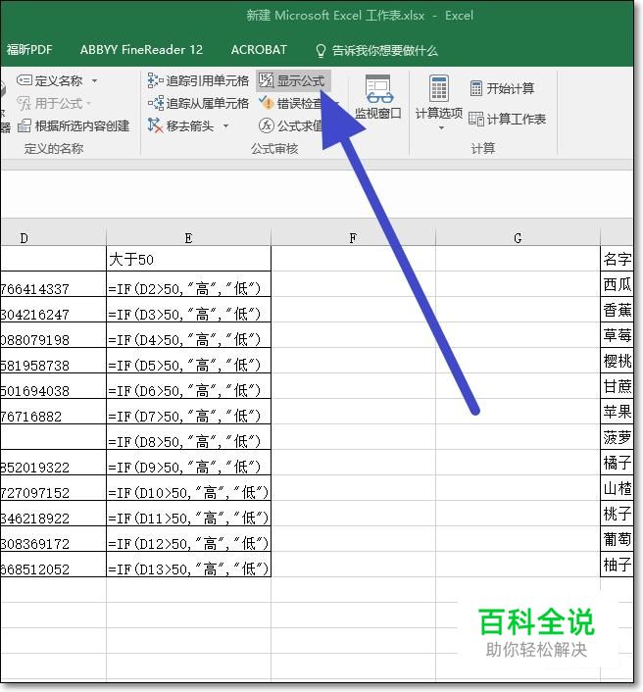Image resolution: width=643 pixels, height=692 pixels.
Task: Switch to the ACROBAT tab
Action: (x=259, y=49)
